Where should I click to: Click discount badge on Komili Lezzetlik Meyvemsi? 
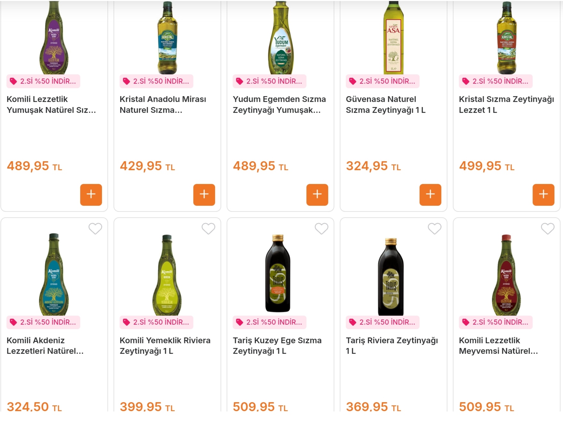pyautogui.click(x=496, y=322)
